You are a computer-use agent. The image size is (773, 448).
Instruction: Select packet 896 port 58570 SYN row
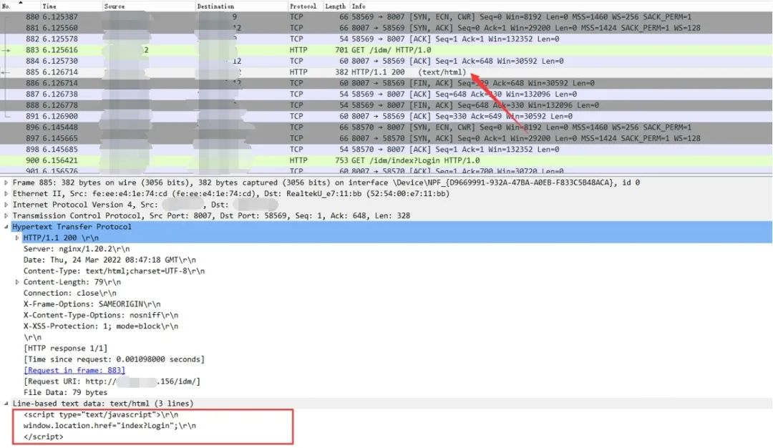click(x=386, y=127)
